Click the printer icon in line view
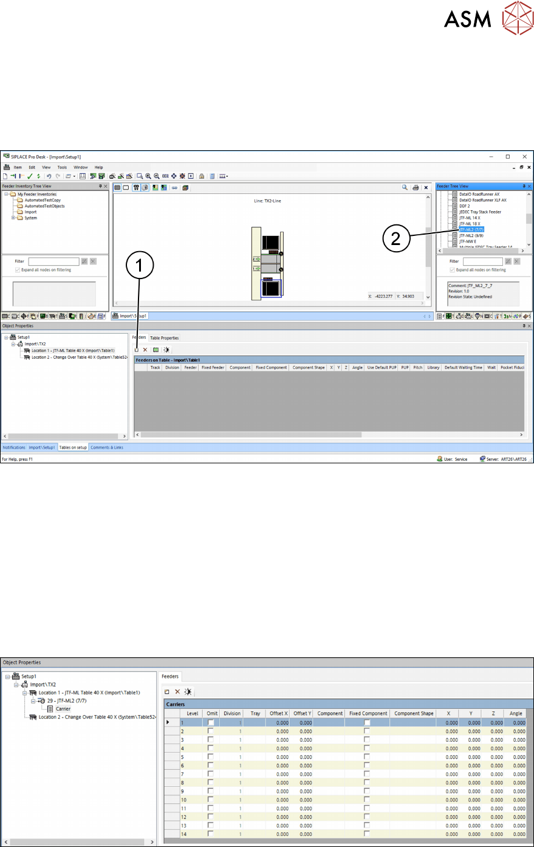 [416, 187]
